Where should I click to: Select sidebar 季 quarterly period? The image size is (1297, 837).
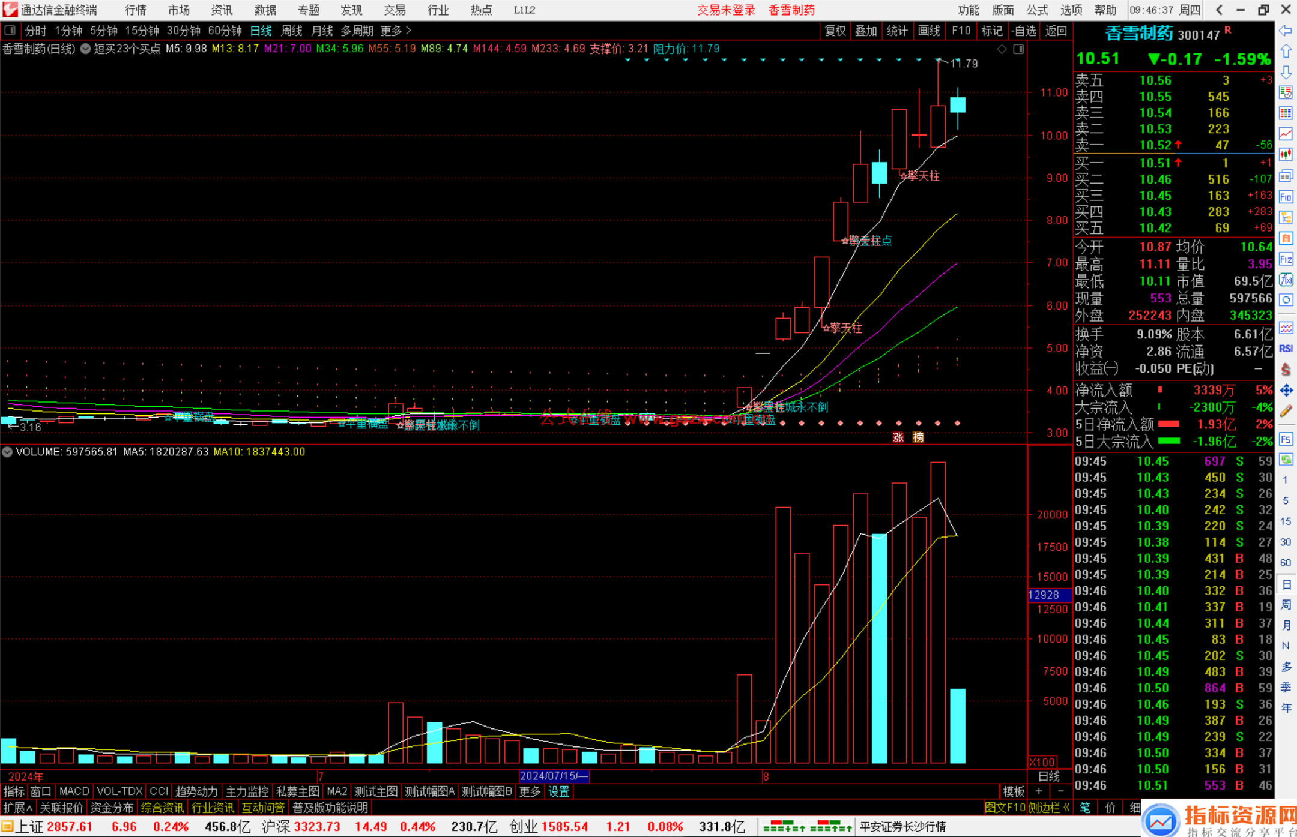tap(1286, 687)
